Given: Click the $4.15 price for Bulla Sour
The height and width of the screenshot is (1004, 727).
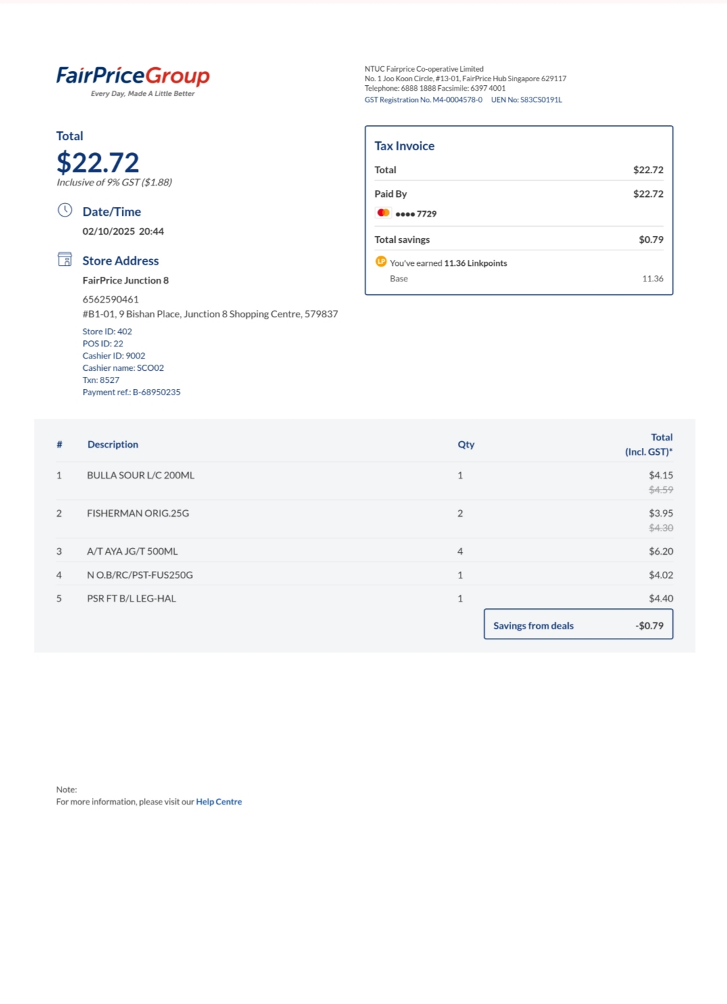Looking at the screenshot, I should [x=661, y=476].
